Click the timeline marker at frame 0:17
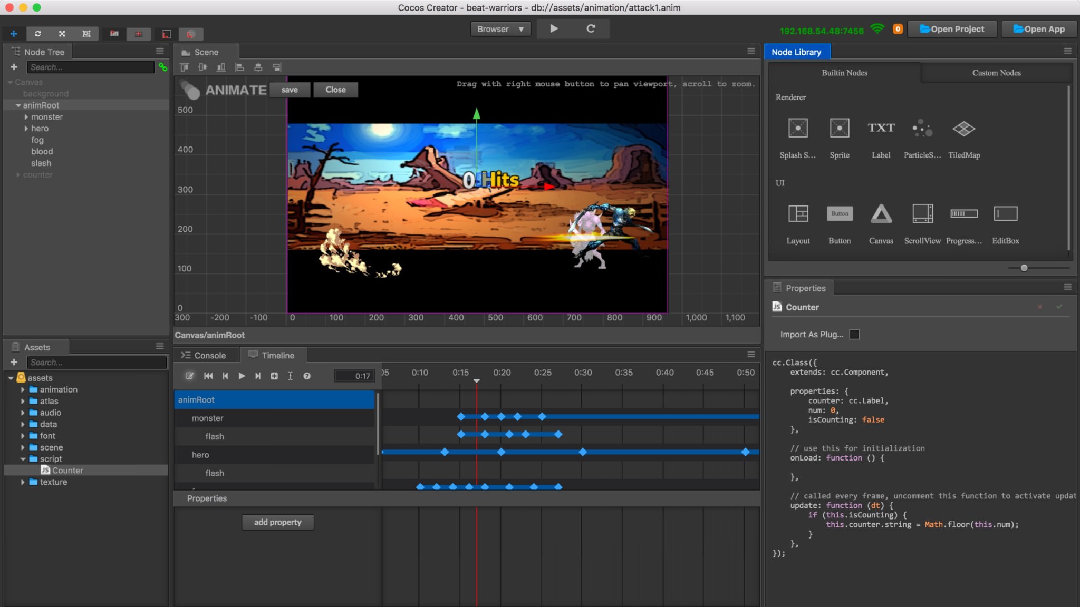Screen dimensions: 1080x607 coord(477,380)
